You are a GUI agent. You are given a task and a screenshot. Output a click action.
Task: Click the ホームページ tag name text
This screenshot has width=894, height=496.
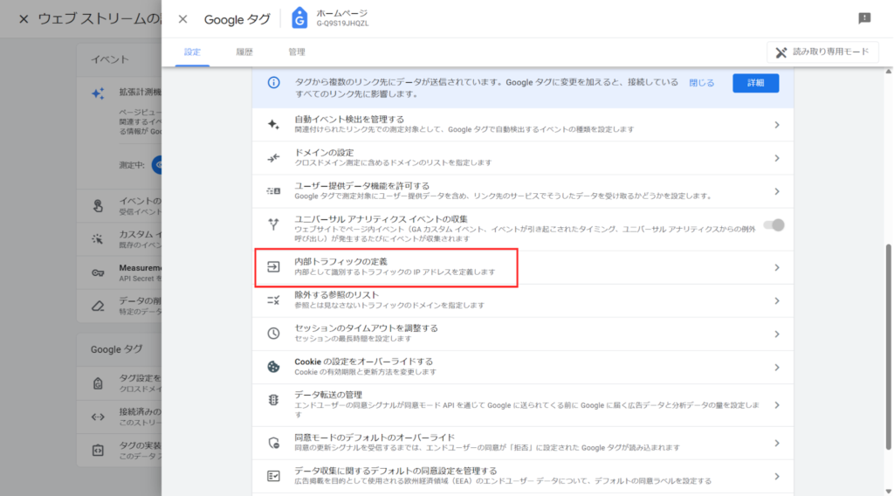point(342,13)
